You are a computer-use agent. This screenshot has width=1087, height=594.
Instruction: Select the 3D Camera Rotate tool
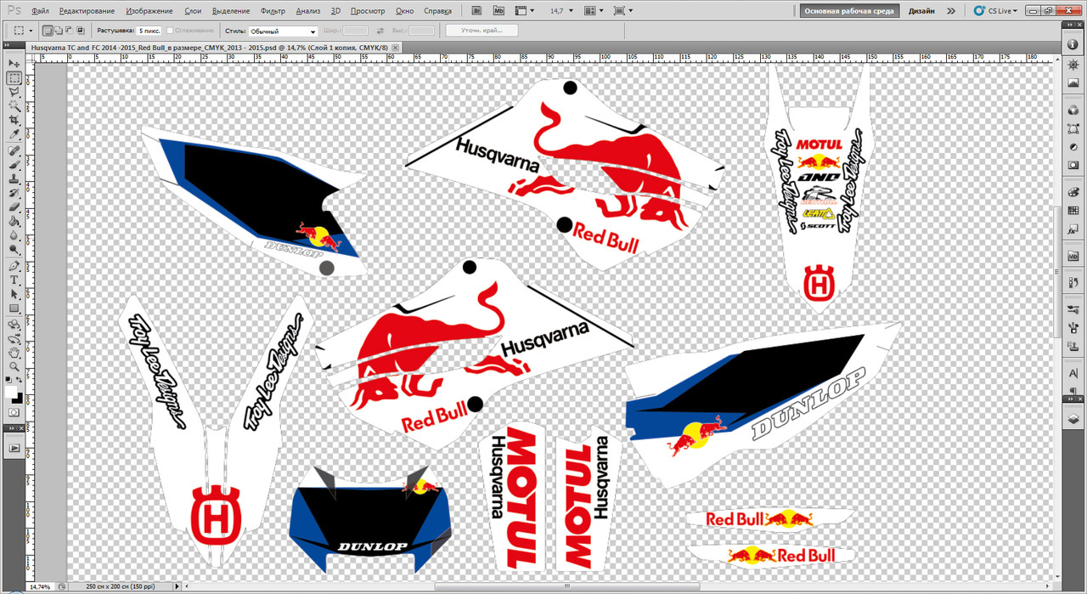[14, 338]
